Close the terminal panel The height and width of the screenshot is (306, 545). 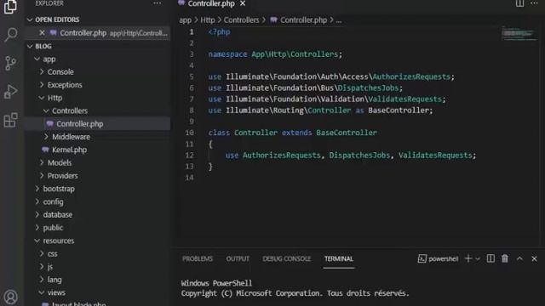(x=534, y=258)
